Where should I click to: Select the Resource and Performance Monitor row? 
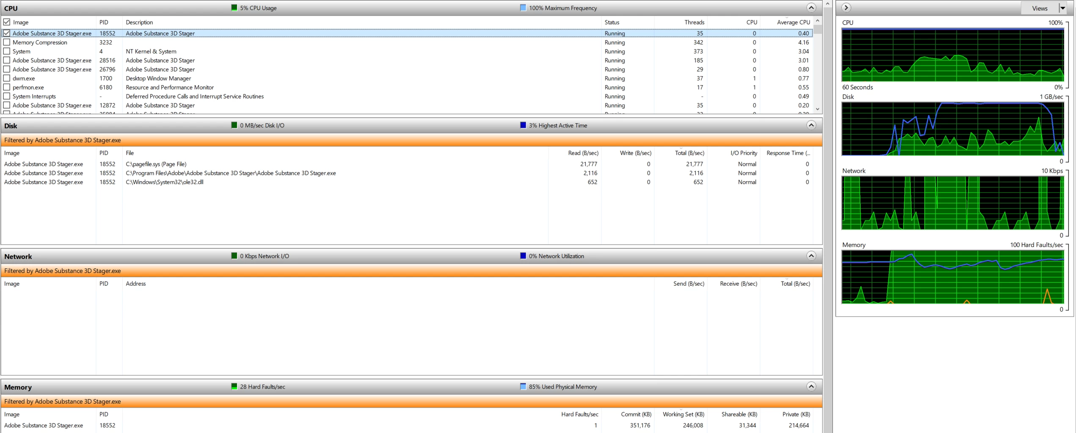tap(407, 87)
